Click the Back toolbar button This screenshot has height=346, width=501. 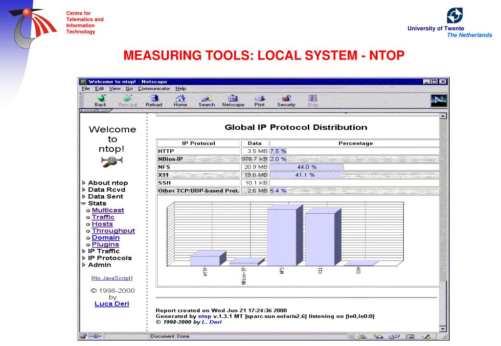[101, 101]
